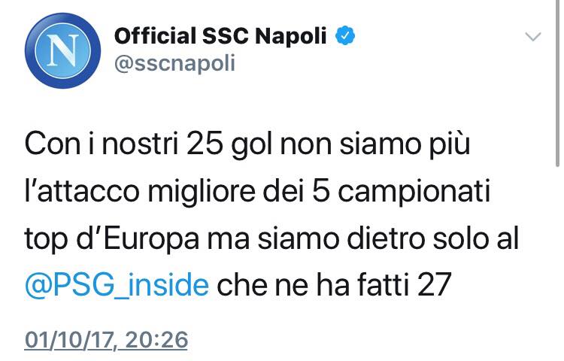Image resolution: width=564 pixels, height=361 pixels.
Task: Click the date 01/10/17 in timestamp
Action: [68, 341]
